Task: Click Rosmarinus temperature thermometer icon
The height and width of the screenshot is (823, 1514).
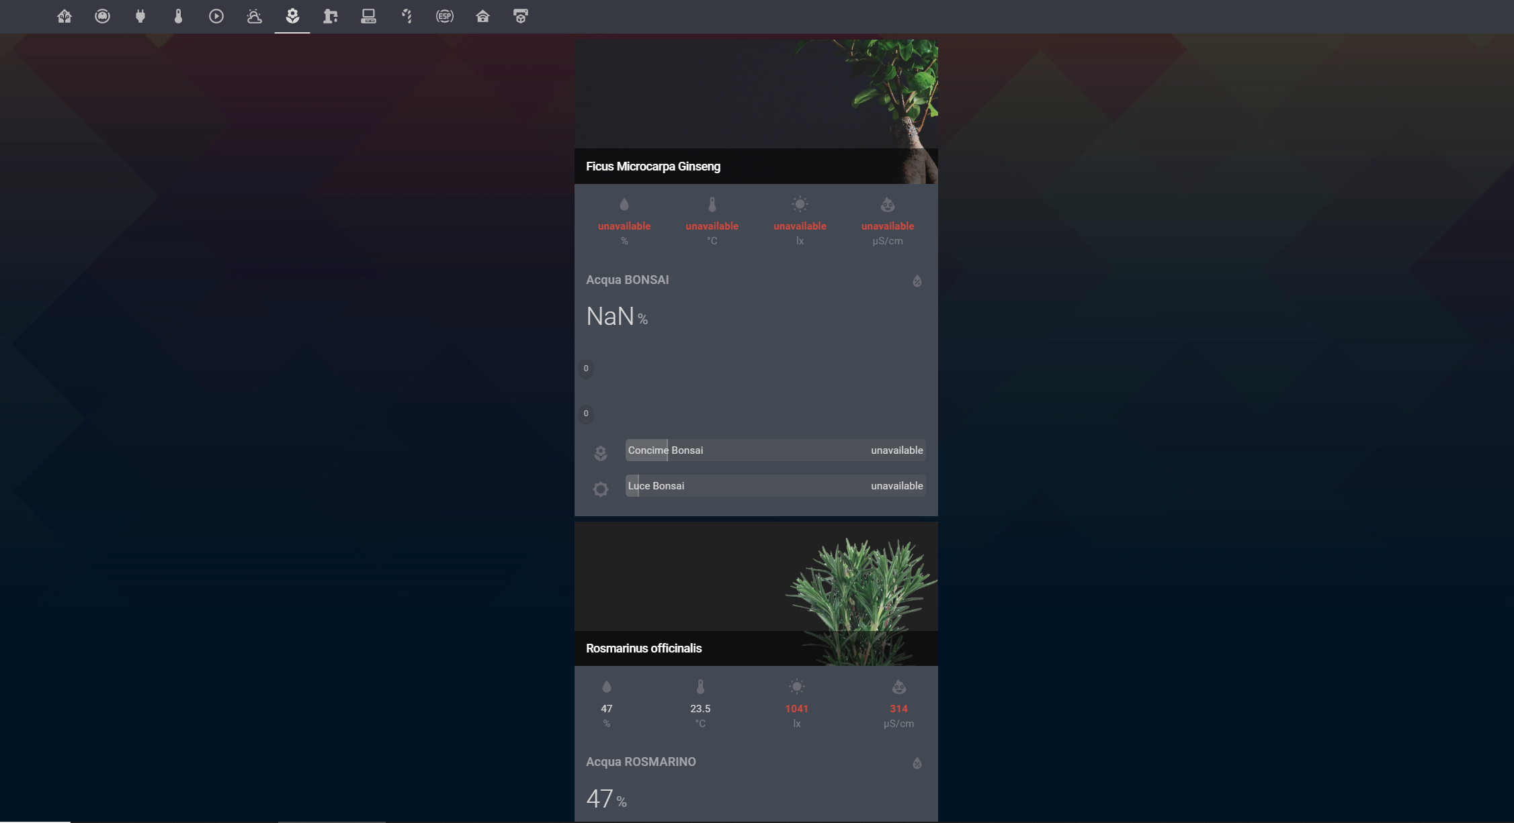Action: [700, 687]
